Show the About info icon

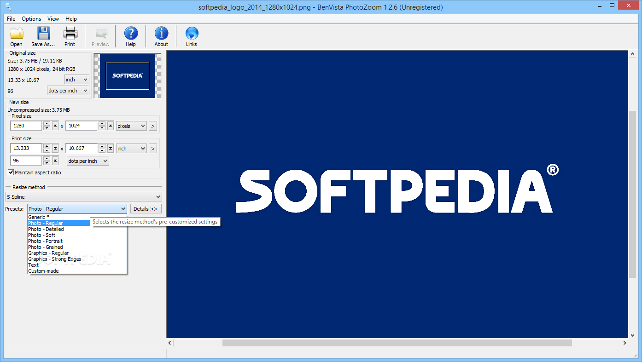161,36
